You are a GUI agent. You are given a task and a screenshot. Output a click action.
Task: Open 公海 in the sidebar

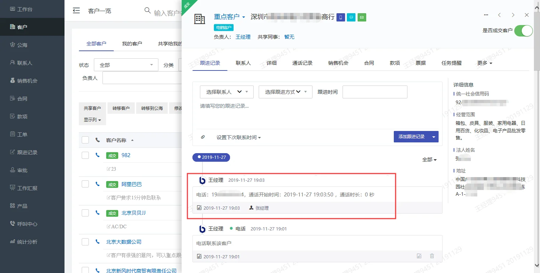32,45
